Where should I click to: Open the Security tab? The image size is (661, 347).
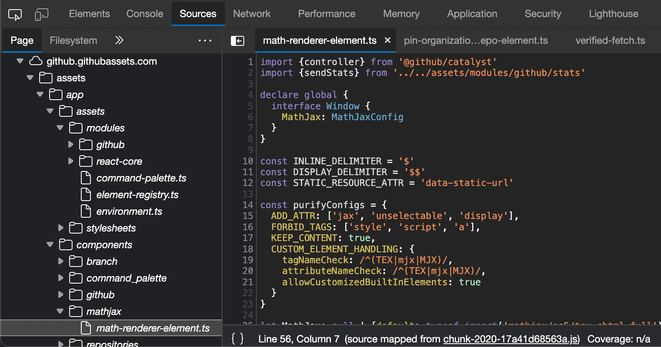[543, 14]
